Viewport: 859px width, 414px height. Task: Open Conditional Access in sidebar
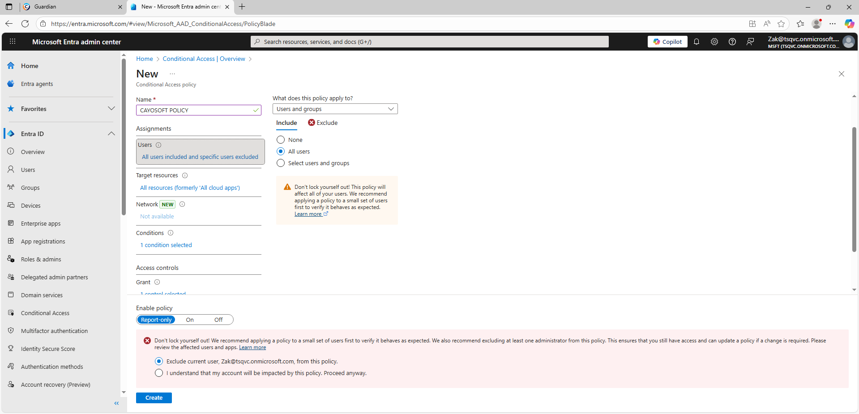coord(45,313)
